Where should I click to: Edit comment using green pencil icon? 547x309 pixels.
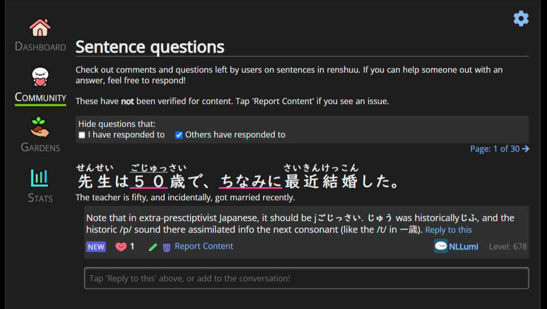click(153, 247)
